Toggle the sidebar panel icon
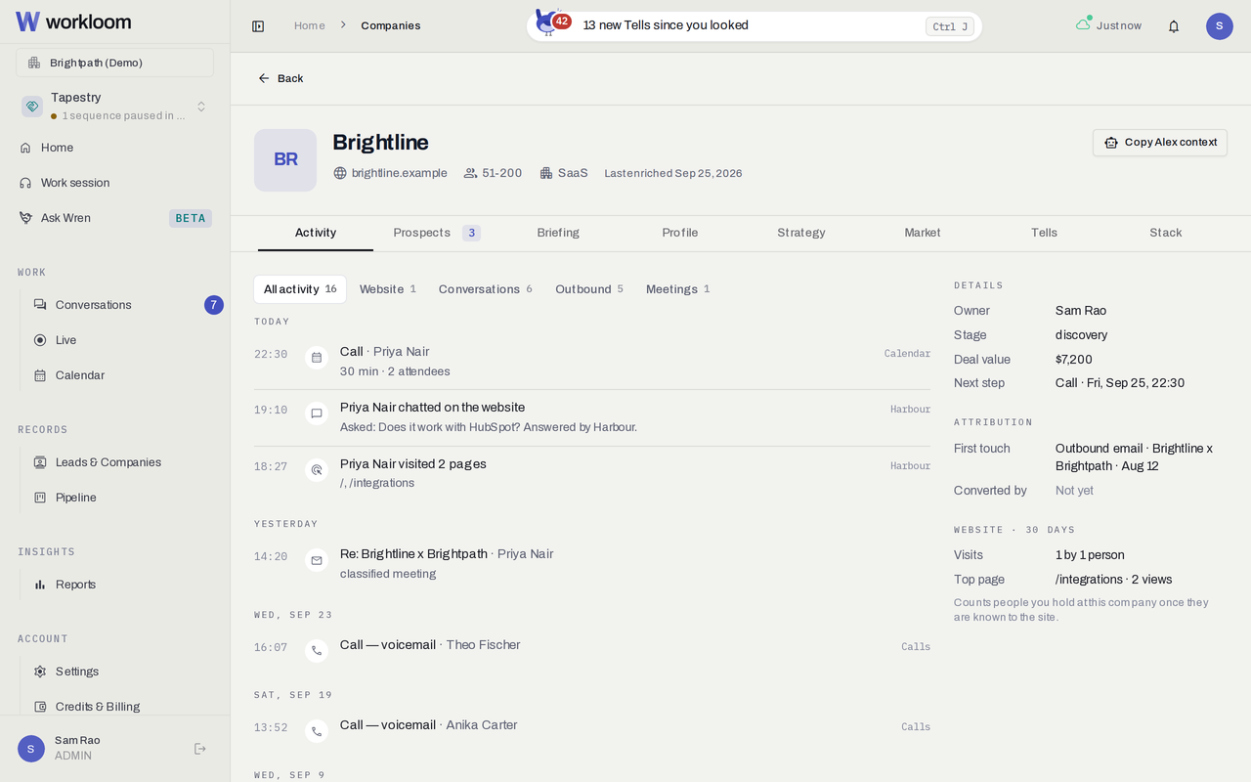The image size is (1251, 782). 258,26
